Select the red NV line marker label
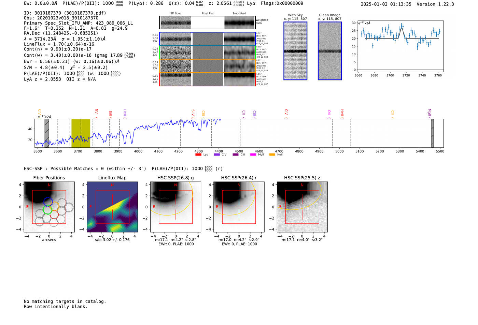This screenshot has height=325, width=478. click(97, 112)
